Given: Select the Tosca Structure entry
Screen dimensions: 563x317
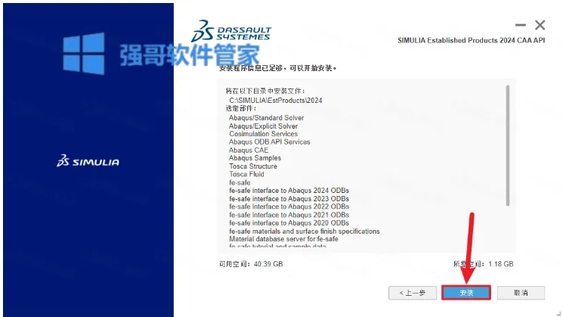Looking at the screenshot, I should [x=253, y=166].
